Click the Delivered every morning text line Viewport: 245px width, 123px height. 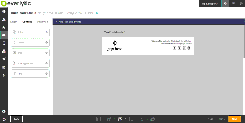click(x=177, y=44)
